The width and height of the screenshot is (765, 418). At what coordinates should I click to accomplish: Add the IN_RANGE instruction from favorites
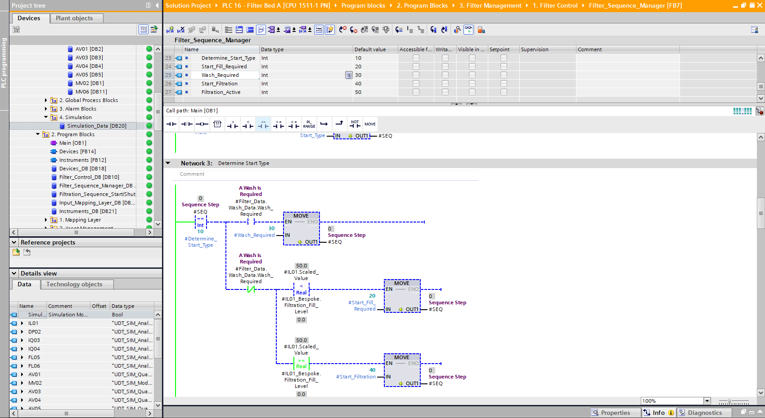[x=309, y=124]
